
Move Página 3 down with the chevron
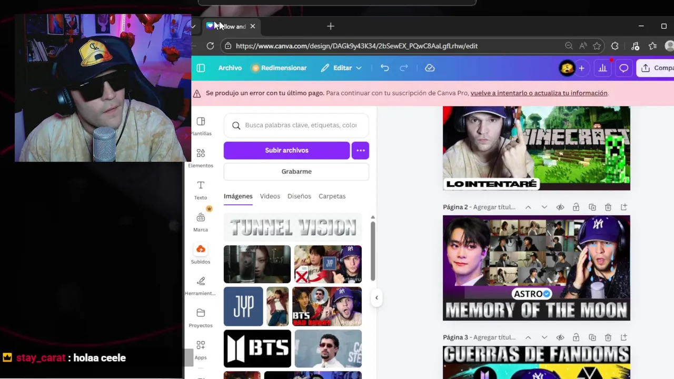(544, 337)
